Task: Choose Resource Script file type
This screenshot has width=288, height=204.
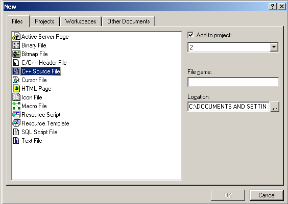Action: 41,115
